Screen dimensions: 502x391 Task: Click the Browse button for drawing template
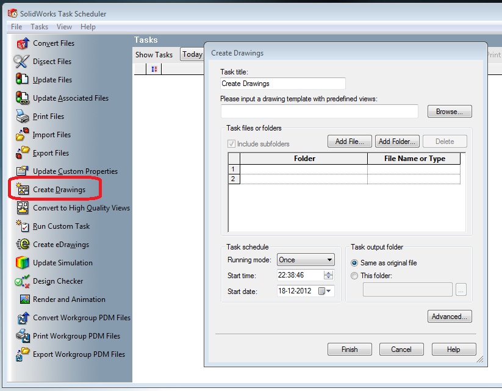(x=450, y=112)
